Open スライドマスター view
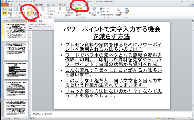The height and width of the screenshot is (120, 194). click(x=29, y=12)
